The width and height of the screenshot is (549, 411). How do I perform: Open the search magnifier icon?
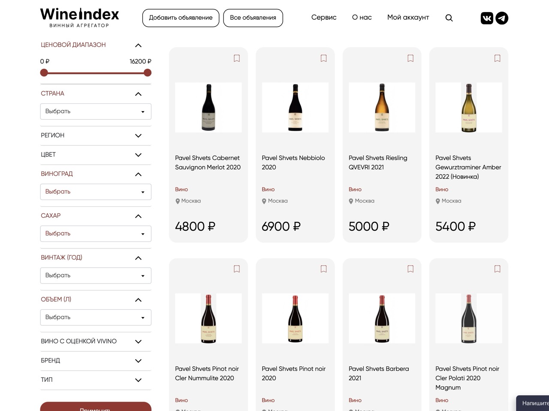pyautogui.click(x=449, y=18)
